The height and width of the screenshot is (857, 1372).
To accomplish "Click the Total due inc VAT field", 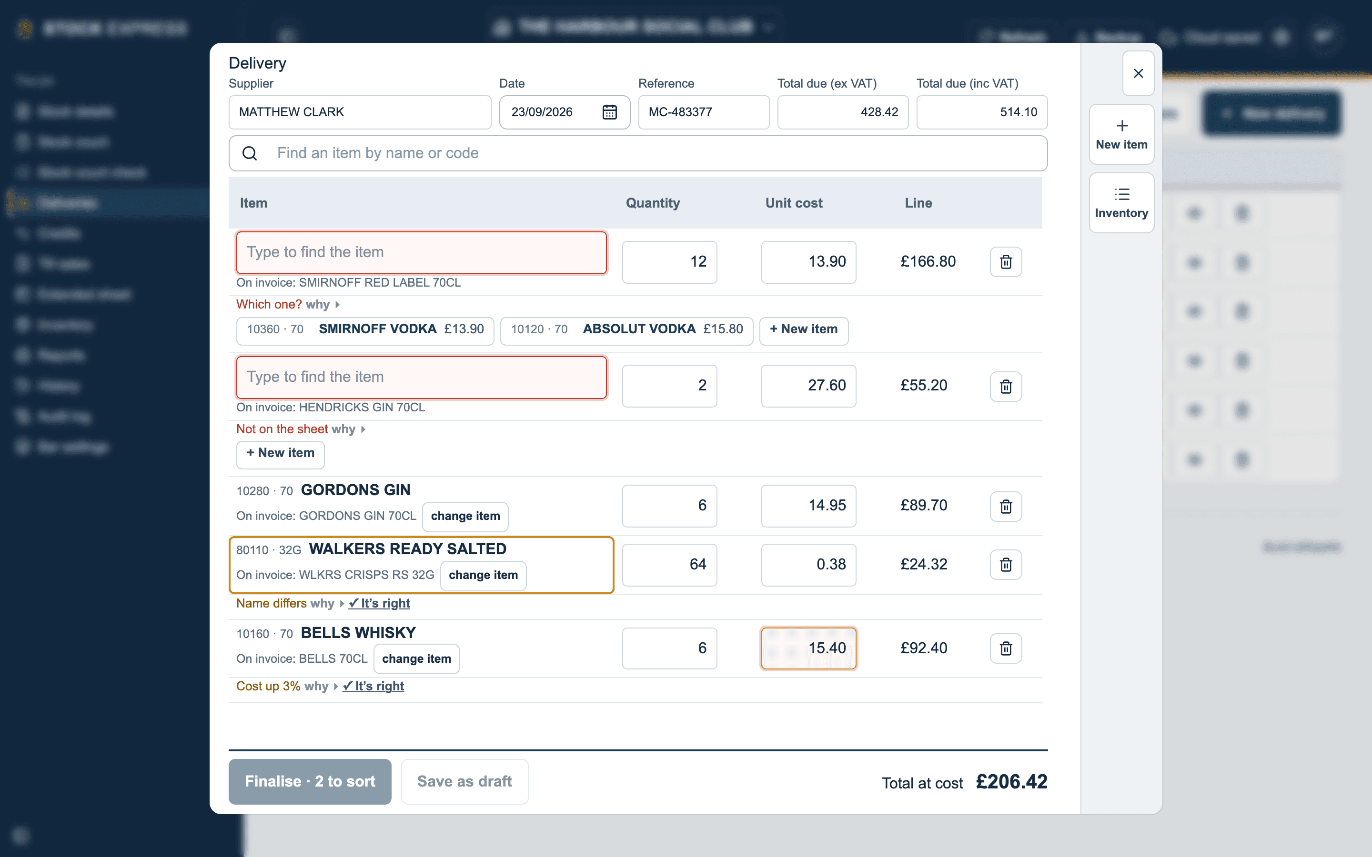I will (981, 112).
